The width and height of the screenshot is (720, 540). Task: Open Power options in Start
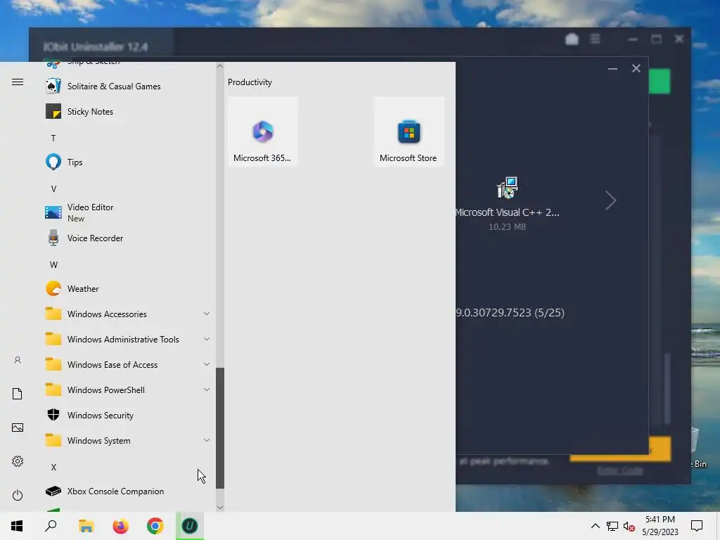pos(18,495)
